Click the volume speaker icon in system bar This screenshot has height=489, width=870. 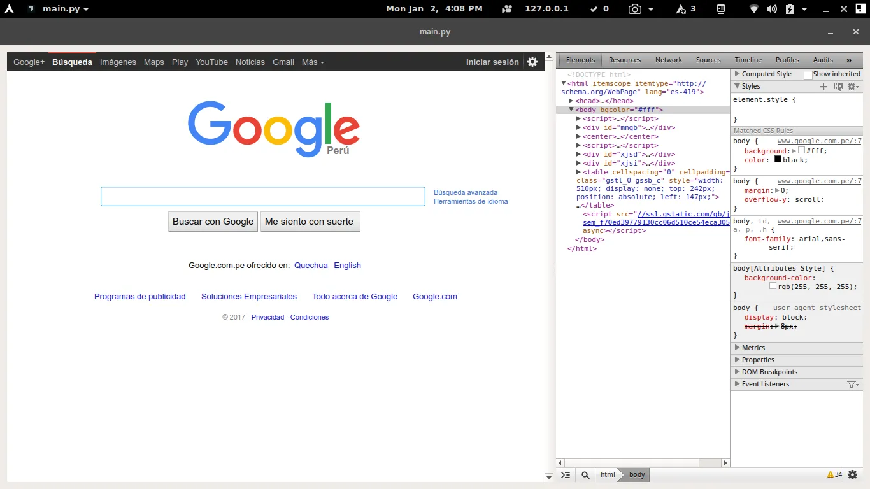[x=772, y=9]
